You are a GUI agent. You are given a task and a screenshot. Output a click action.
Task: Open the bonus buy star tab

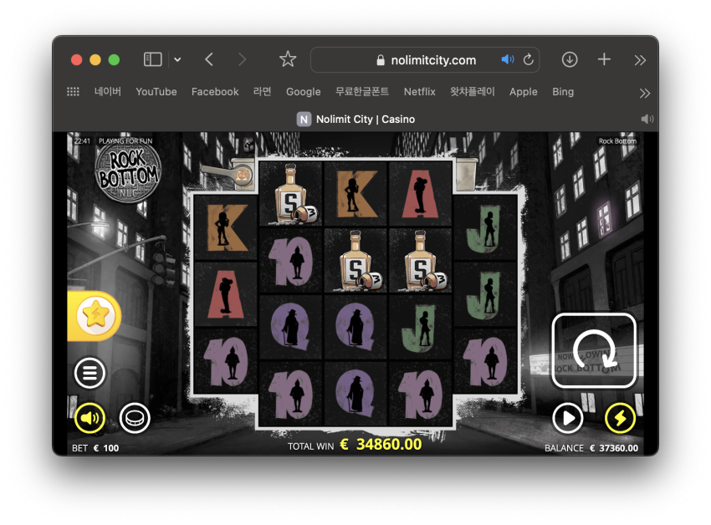(95, 315)
